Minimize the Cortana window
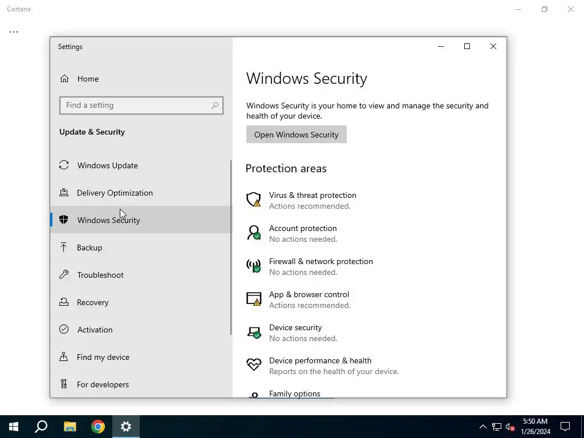The width and height of the screenshot is (584, 438). (x=518, y=9)
